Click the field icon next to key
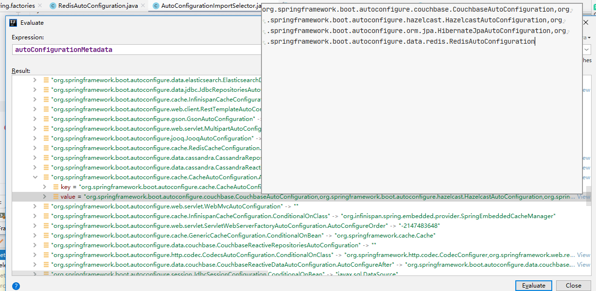The height and width of the screenshot is (291, 596). 56,187
